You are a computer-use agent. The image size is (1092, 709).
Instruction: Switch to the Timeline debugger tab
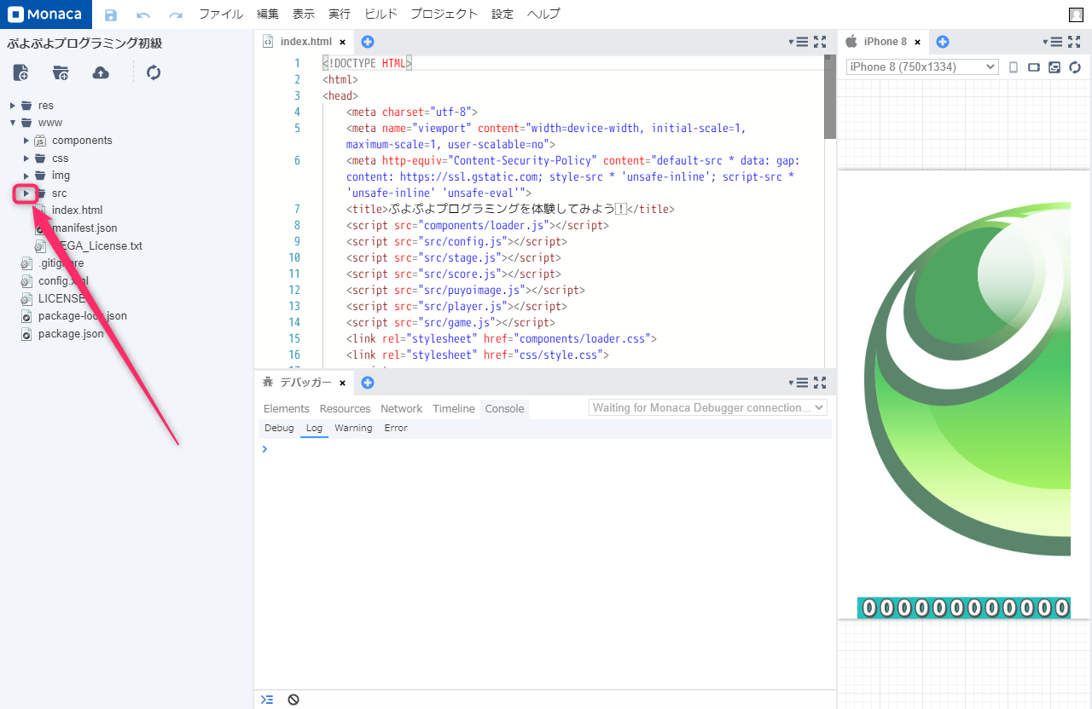point(454,409)
